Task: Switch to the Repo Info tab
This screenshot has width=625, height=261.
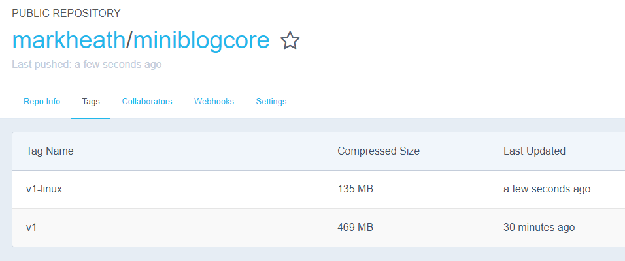Action: (x=42, y=102)
